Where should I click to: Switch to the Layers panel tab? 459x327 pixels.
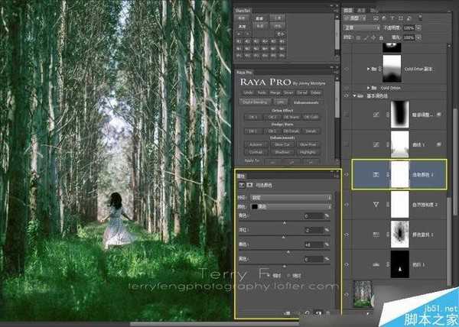click(x=349, y=10)
